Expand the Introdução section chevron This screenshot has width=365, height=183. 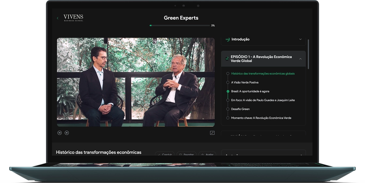(x=300, y=39)
